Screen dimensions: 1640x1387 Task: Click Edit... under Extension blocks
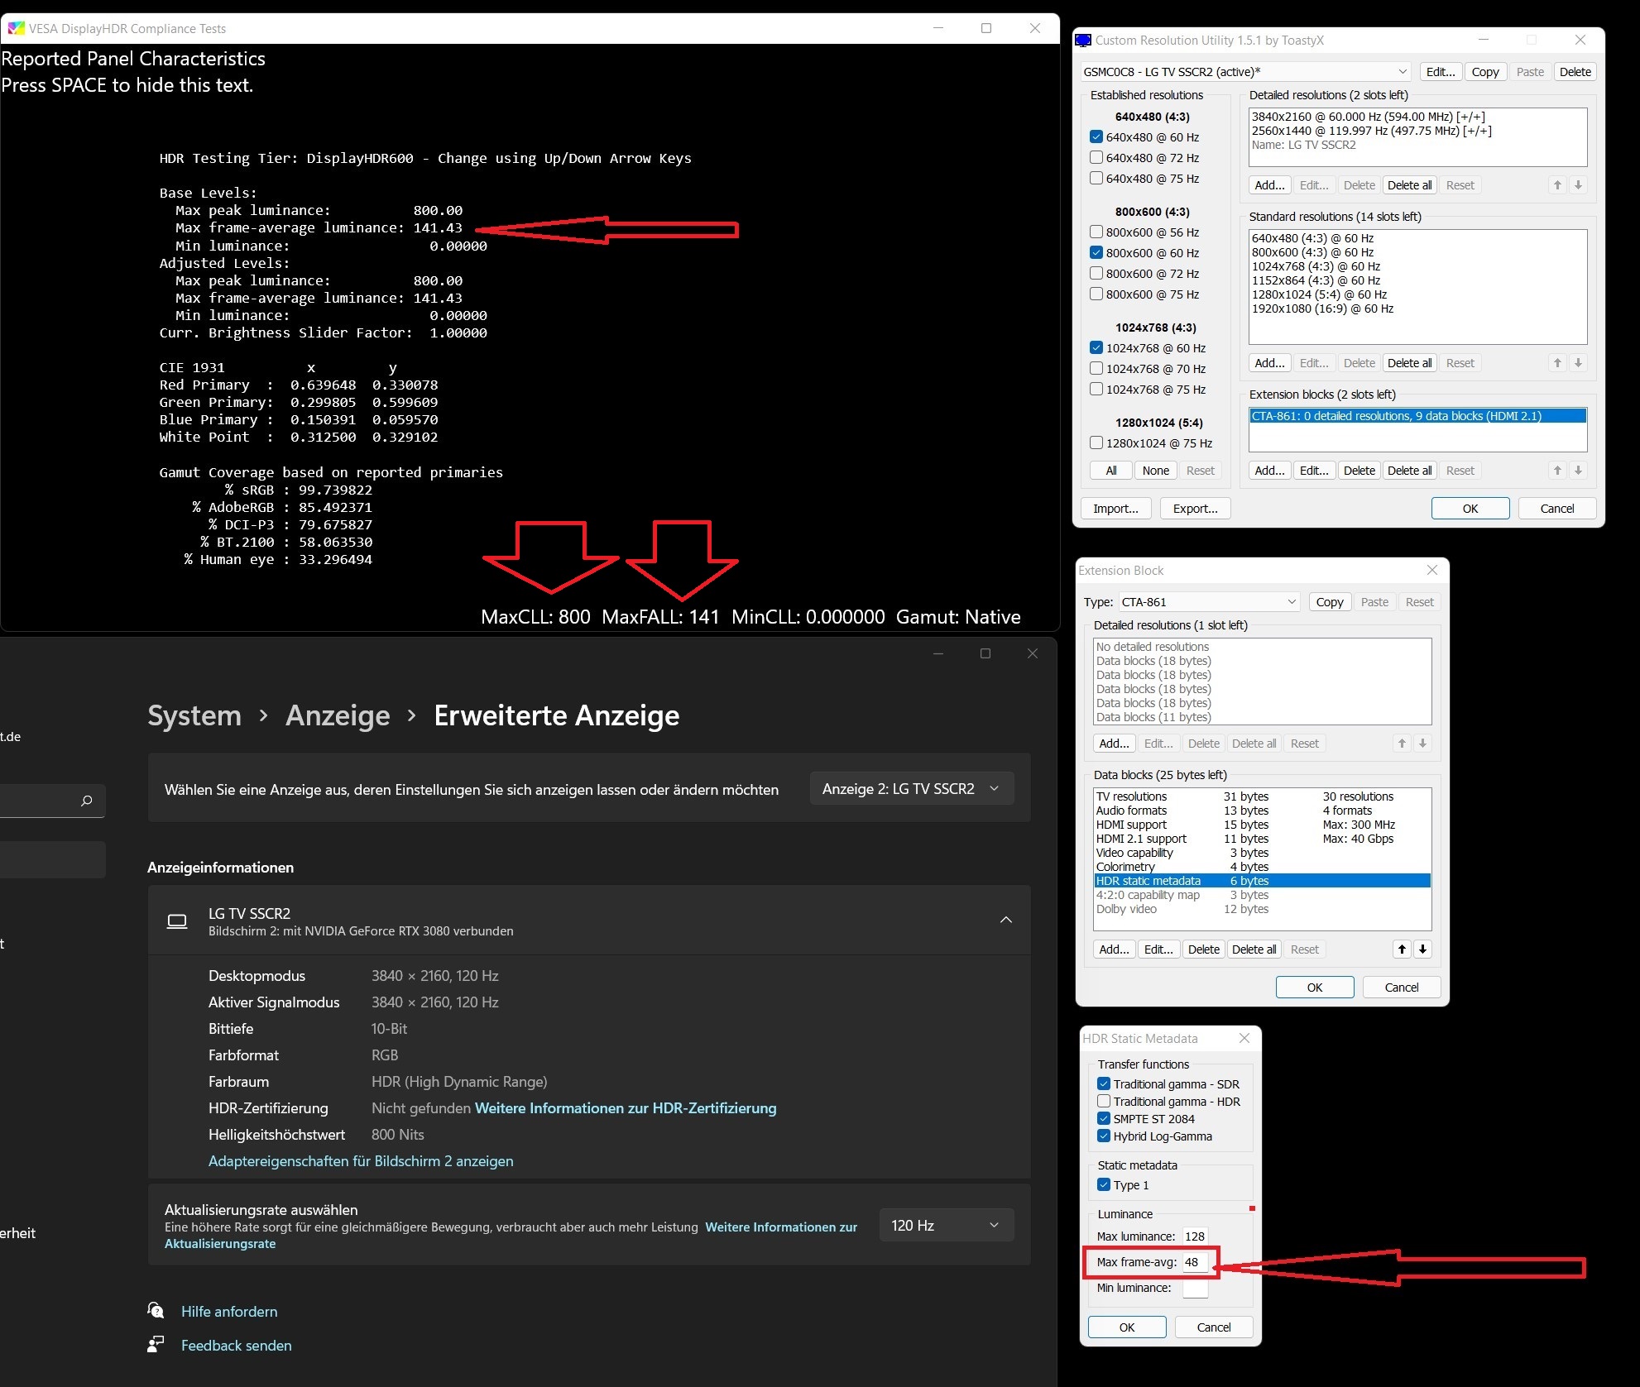click(x=1314, y=471)
